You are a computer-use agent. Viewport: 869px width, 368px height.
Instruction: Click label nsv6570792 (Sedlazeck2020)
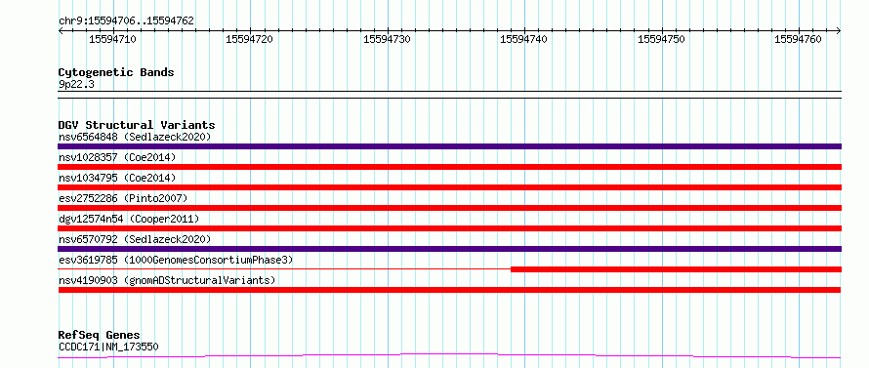point(135,239)
